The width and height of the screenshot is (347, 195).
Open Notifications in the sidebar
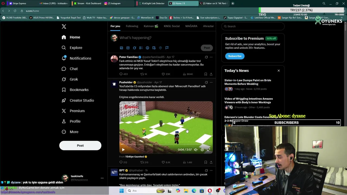[x=76, y=58]
